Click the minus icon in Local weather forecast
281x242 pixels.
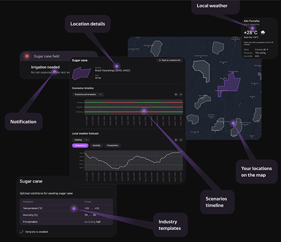click(x=181, y=140)
